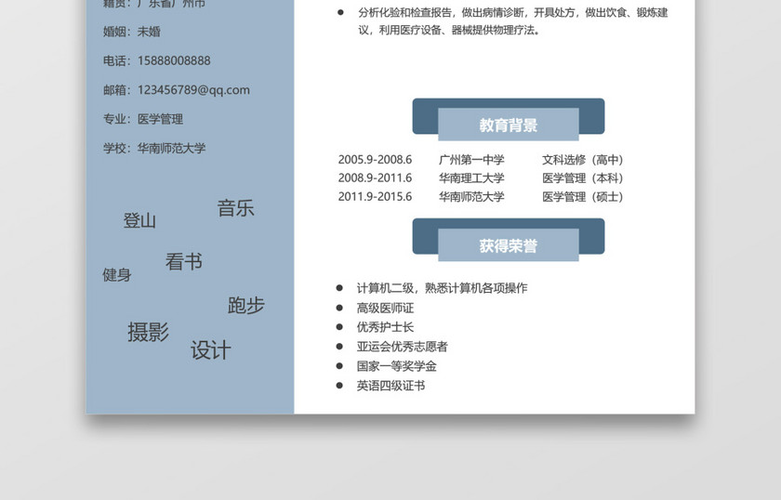Select 文科选修（高中）entry
Screen dimensions: 781x500
(x=583, y=160)
